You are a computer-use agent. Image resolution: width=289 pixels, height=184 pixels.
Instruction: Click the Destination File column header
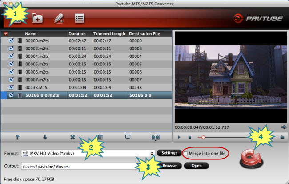pos(144,33)
